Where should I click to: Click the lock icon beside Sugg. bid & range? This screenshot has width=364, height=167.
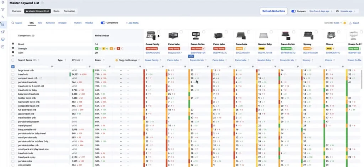[x=117, y=60]
